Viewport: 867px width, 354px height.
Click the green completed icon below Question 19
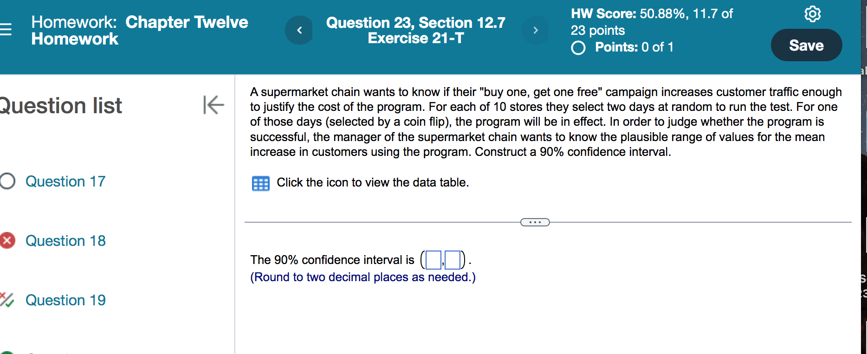[x=7, y=351]
